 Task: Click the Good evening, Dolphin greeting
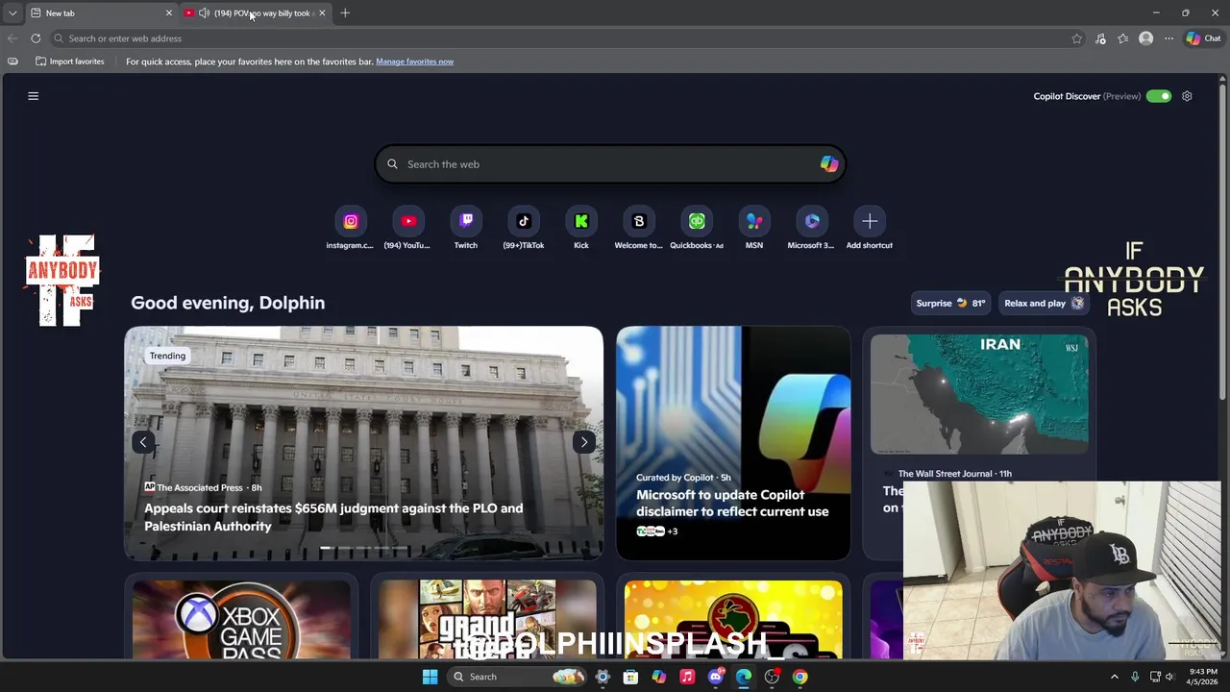click(228, 303)
